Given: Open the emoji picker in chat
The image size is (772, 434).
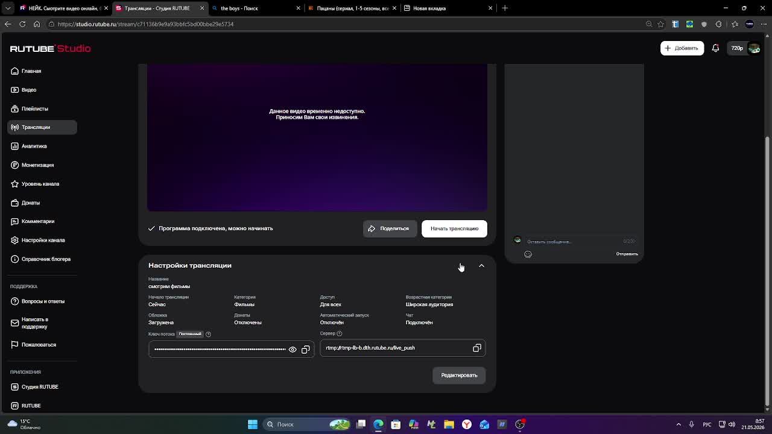Looking at the screenshot, I should [x=528, y=254].
